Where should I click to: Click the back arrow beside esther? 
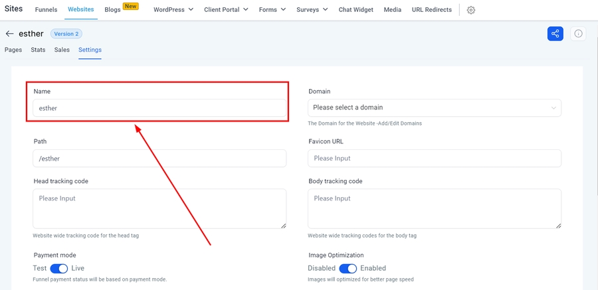(9, 34)
